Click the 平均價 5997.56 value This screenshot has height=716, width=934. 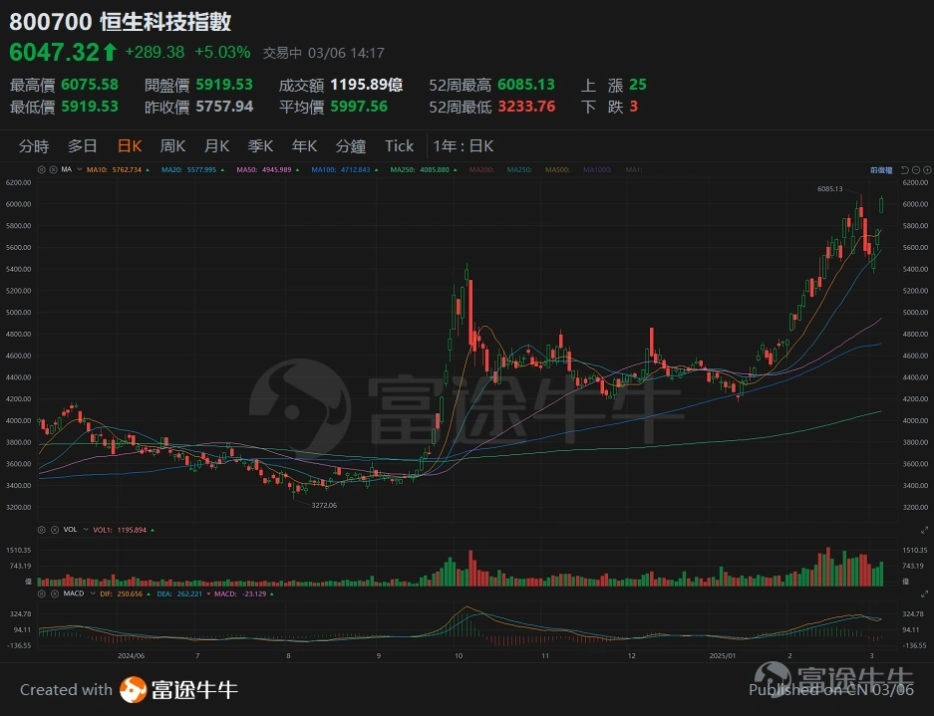(359, 107)
